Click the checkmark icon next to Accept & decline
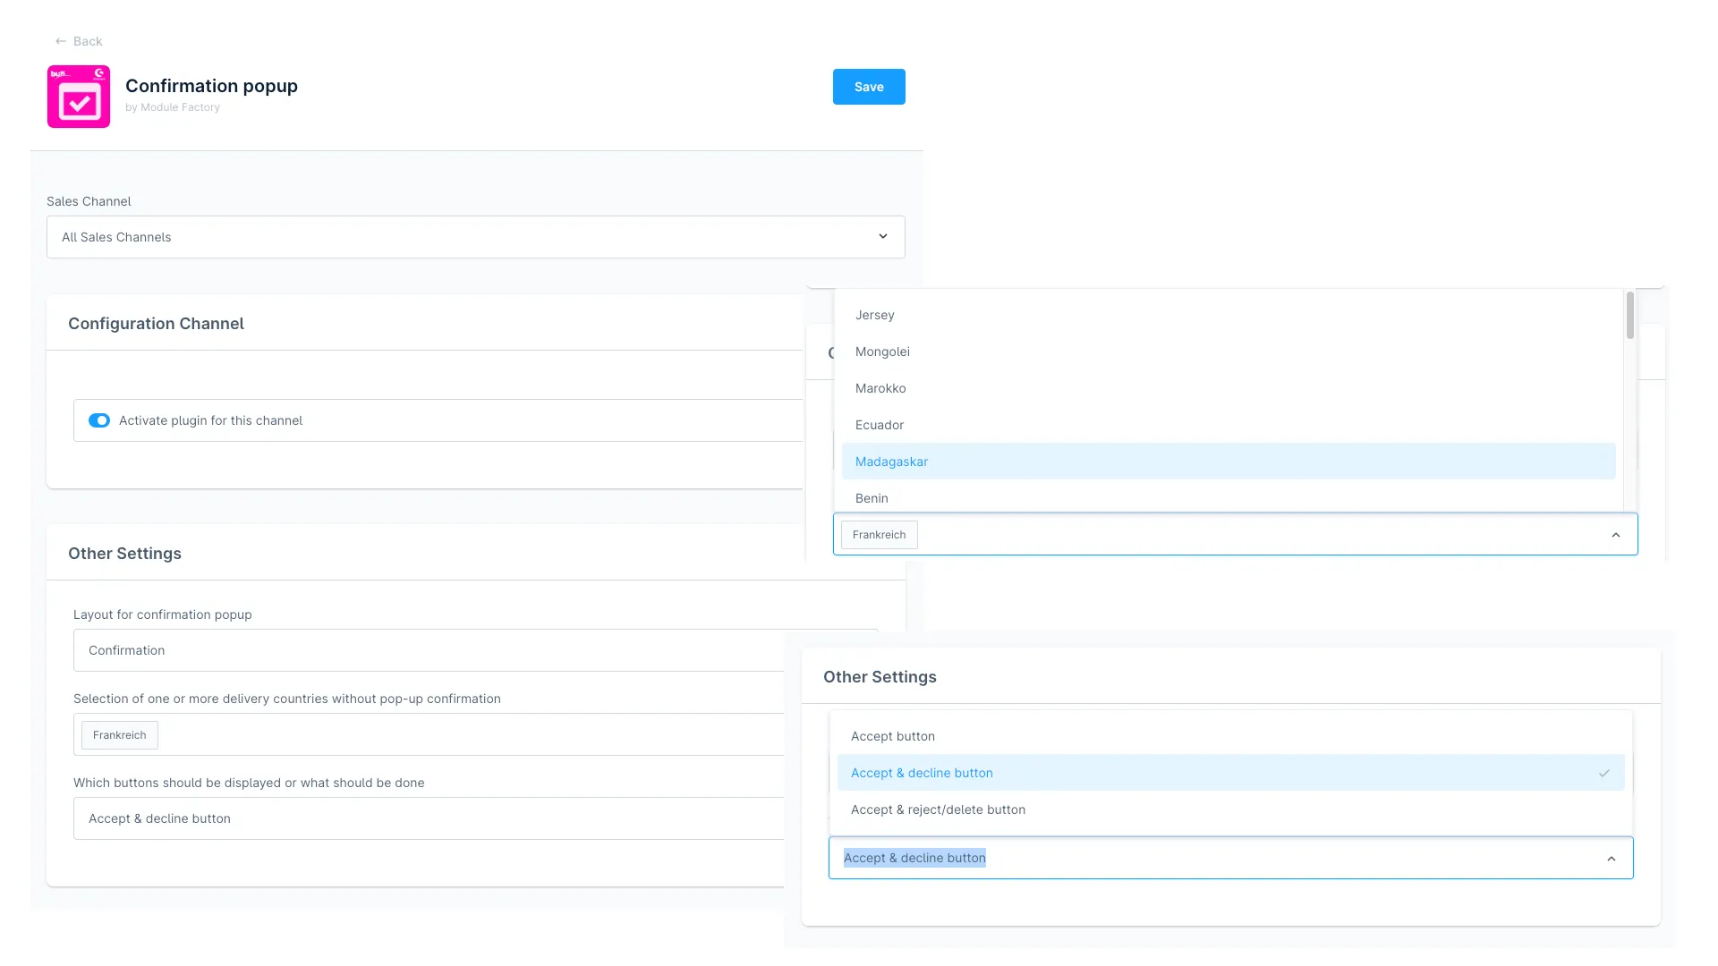The height and width of the screenshot is (966, 1718). pyautogui.click(x=1603, y=773)
